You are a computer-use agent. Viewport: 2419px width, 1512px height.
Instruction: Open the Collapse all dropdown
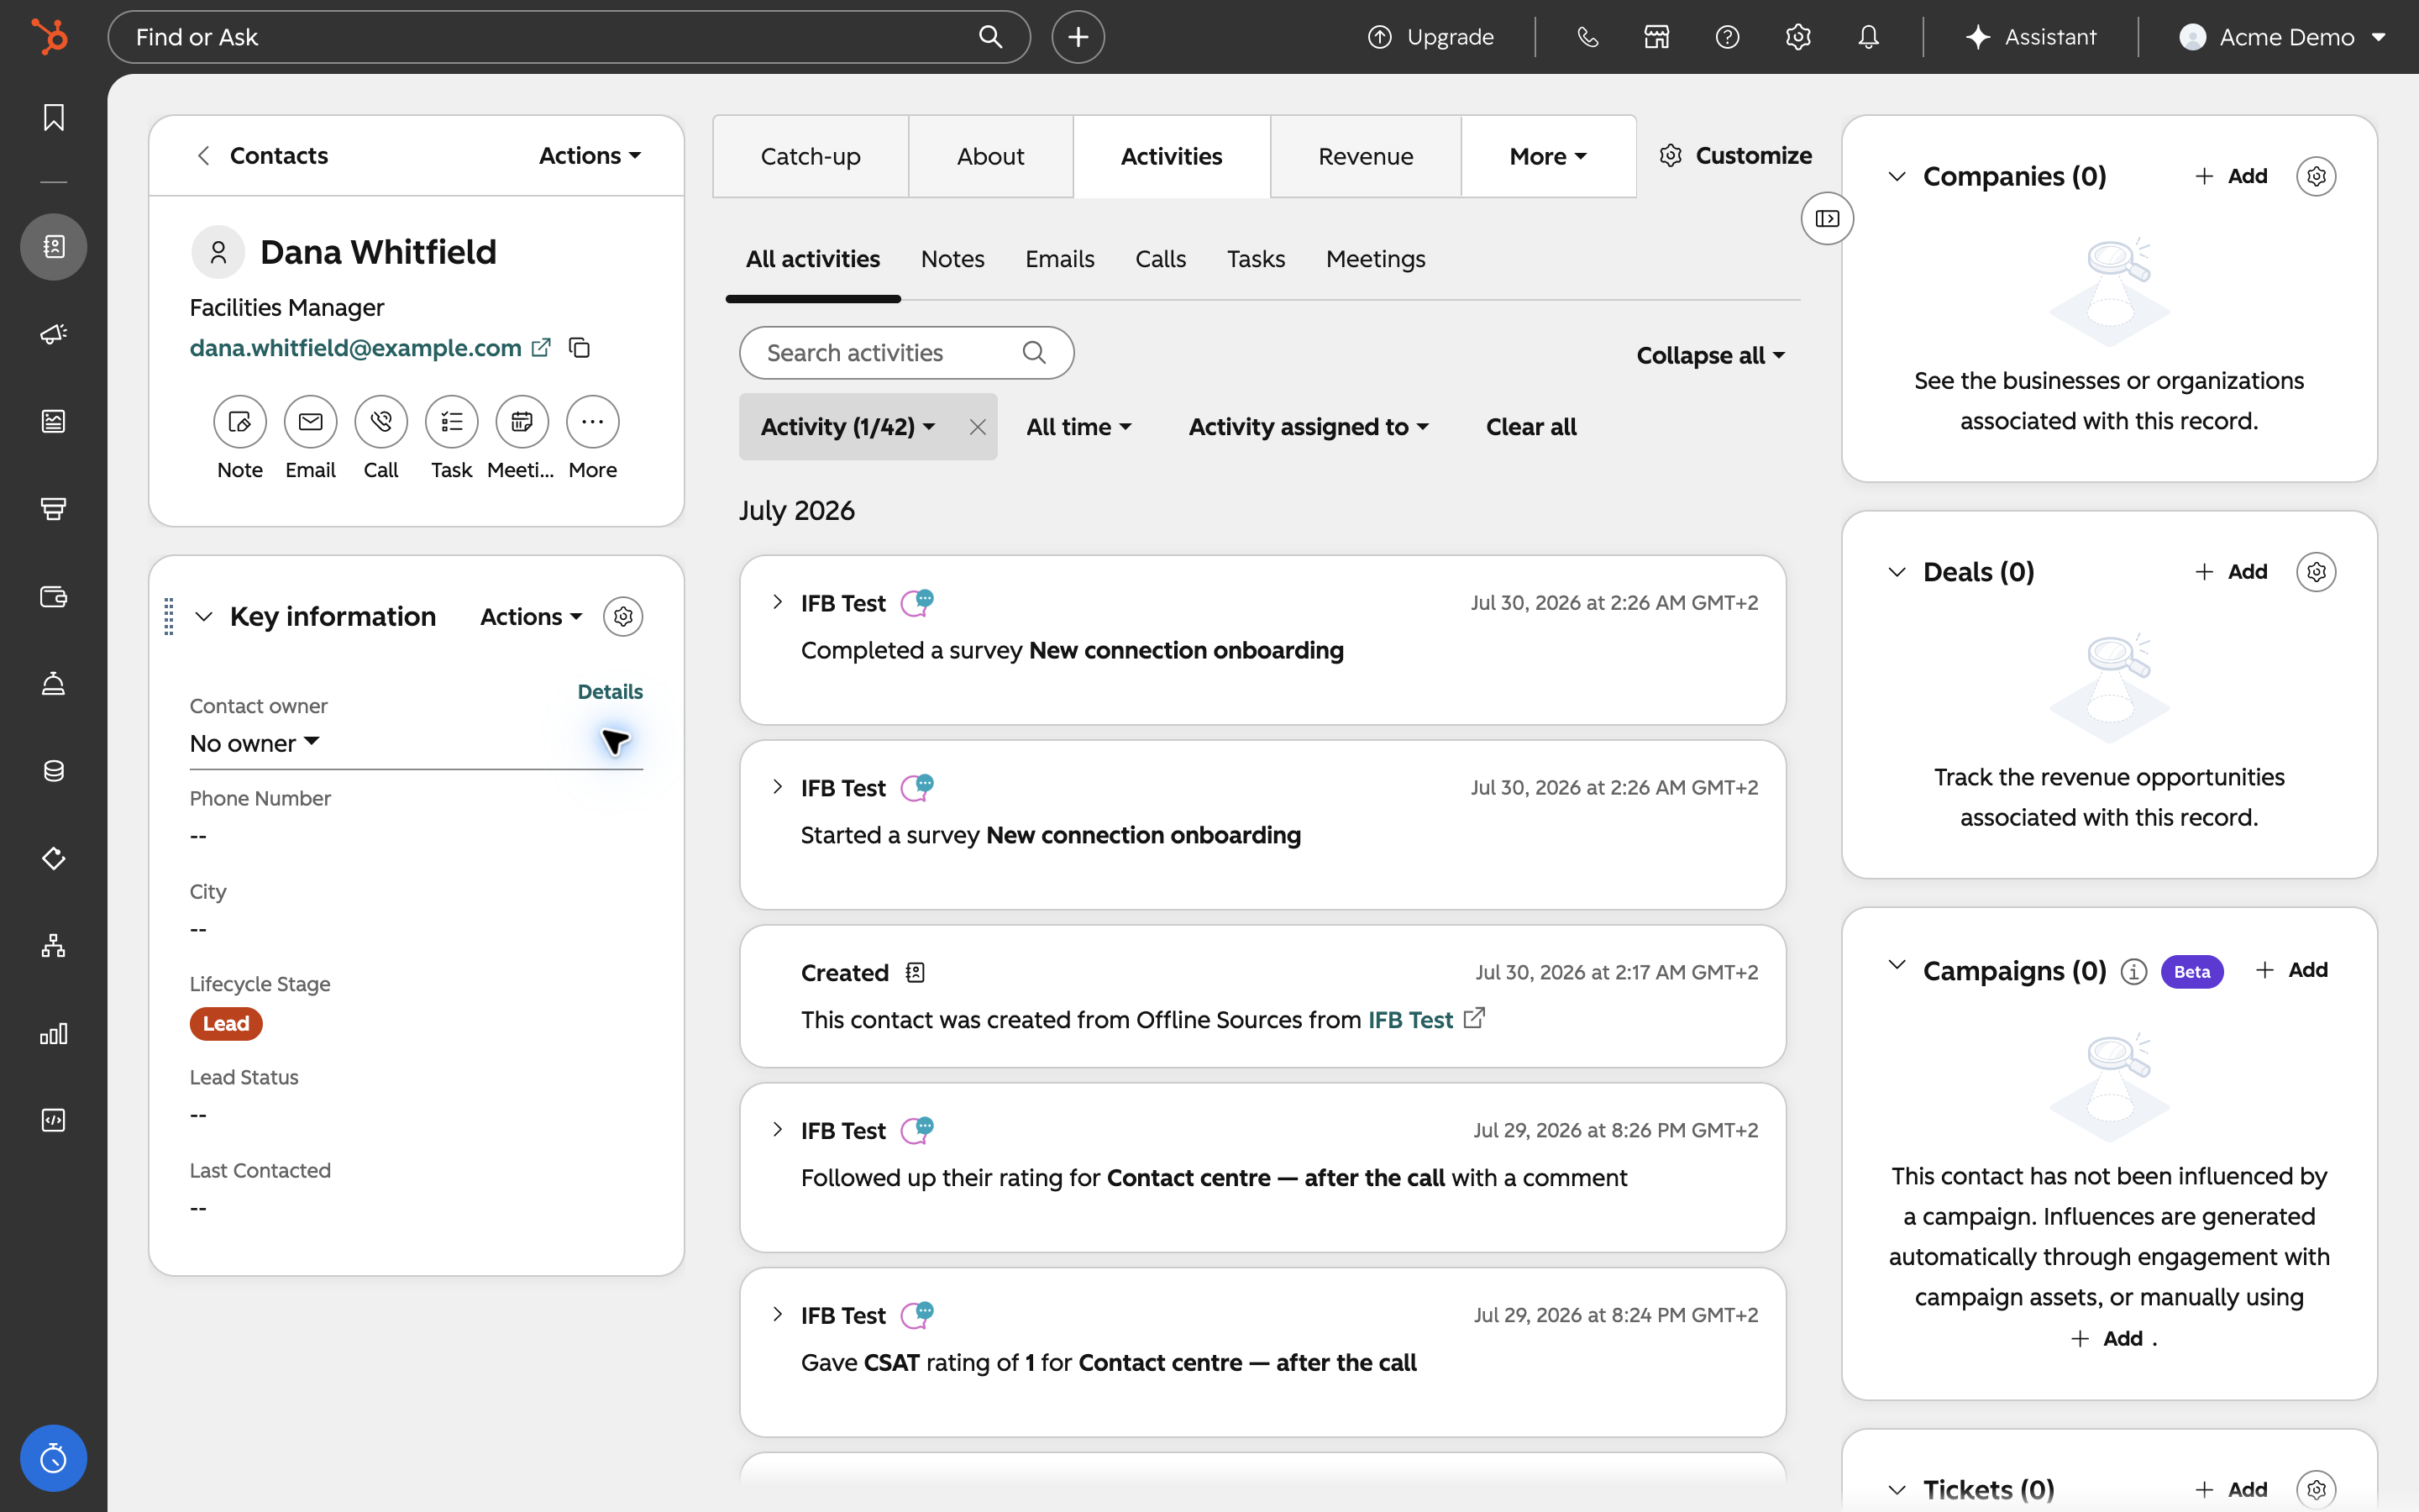1710,355
